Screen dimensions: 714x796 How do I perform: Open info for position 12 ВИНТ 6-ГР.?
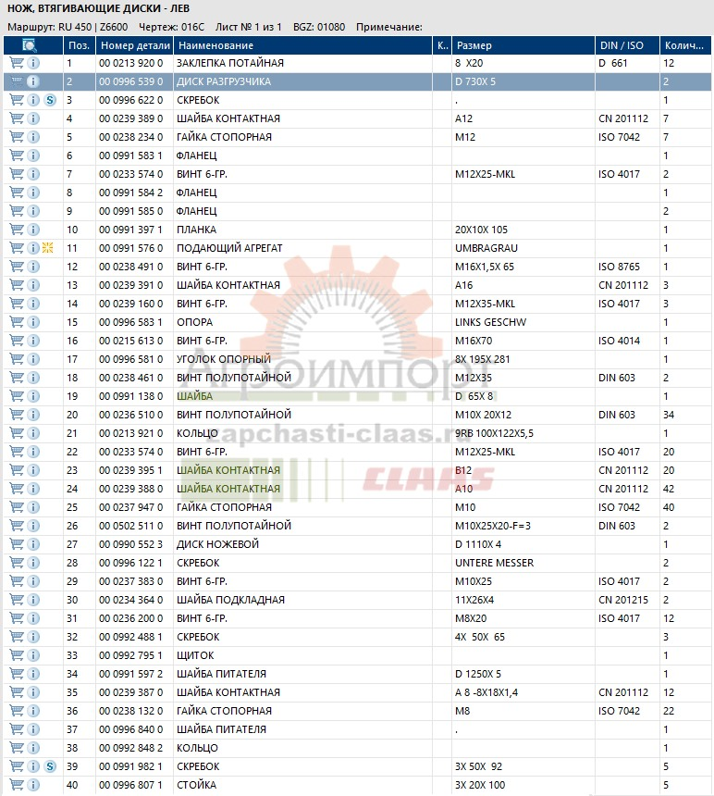click(33, 267)
